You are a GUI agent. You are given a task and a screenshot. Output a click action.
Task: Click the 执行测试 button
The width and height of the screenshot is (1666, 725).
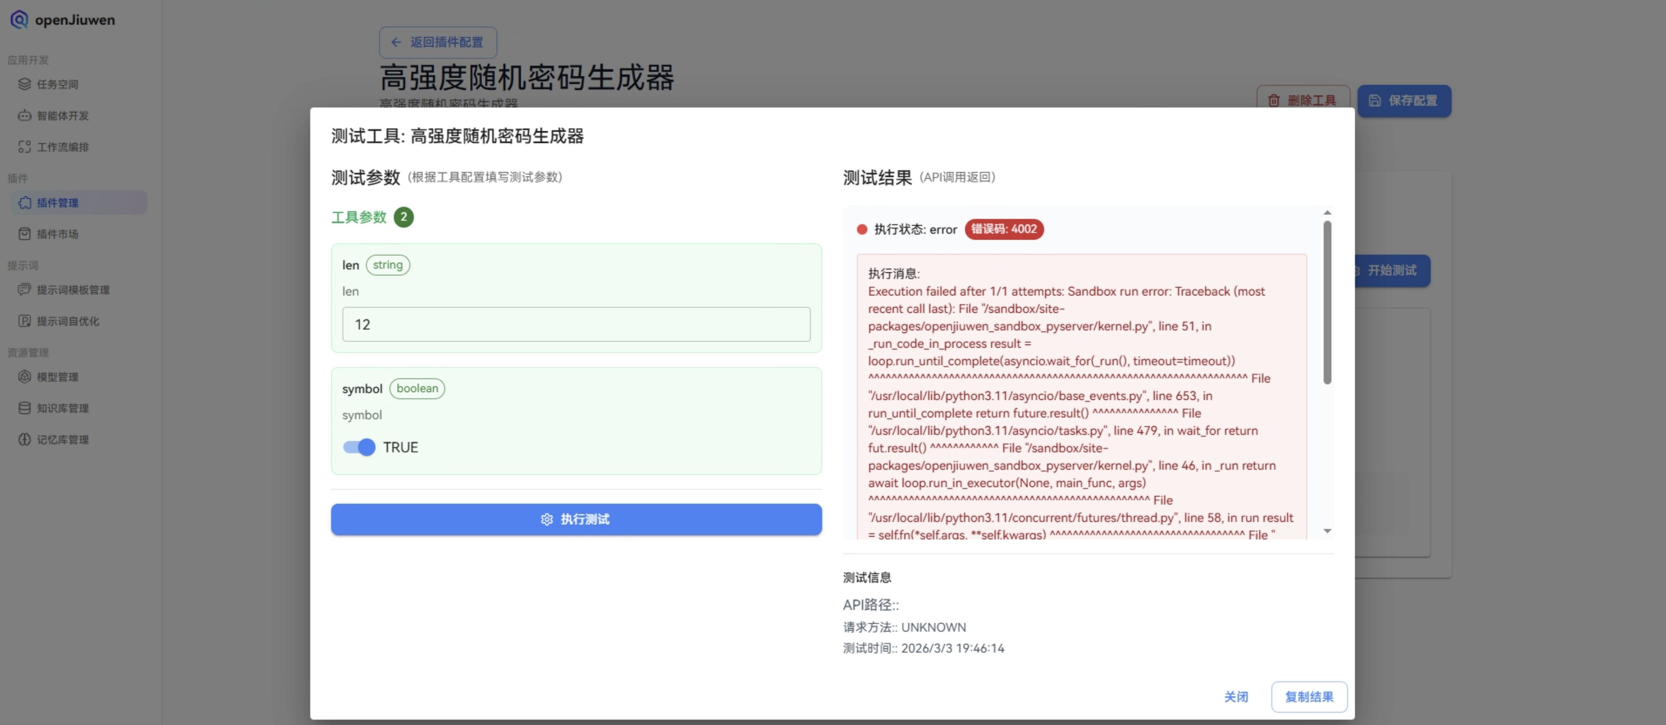[575, 520]
